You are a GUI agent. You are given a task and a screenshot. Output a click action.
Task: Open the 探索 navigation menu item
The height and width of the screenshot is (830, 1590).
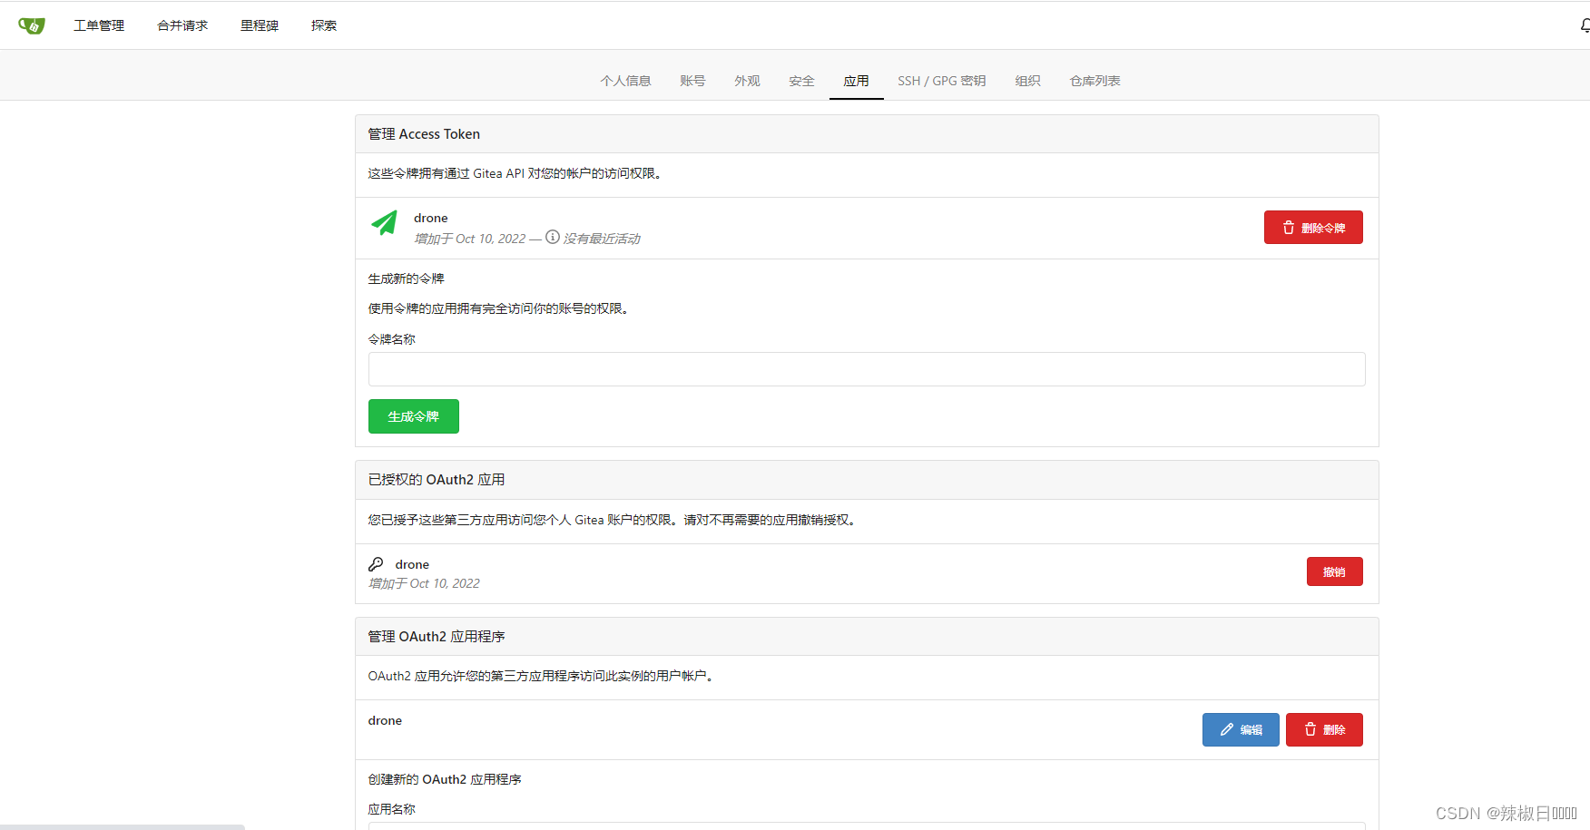323,24
